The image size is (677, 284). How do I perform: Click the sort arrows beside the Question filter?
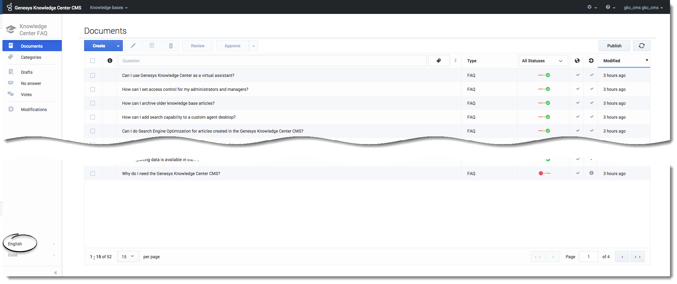(x=455, y=61)
